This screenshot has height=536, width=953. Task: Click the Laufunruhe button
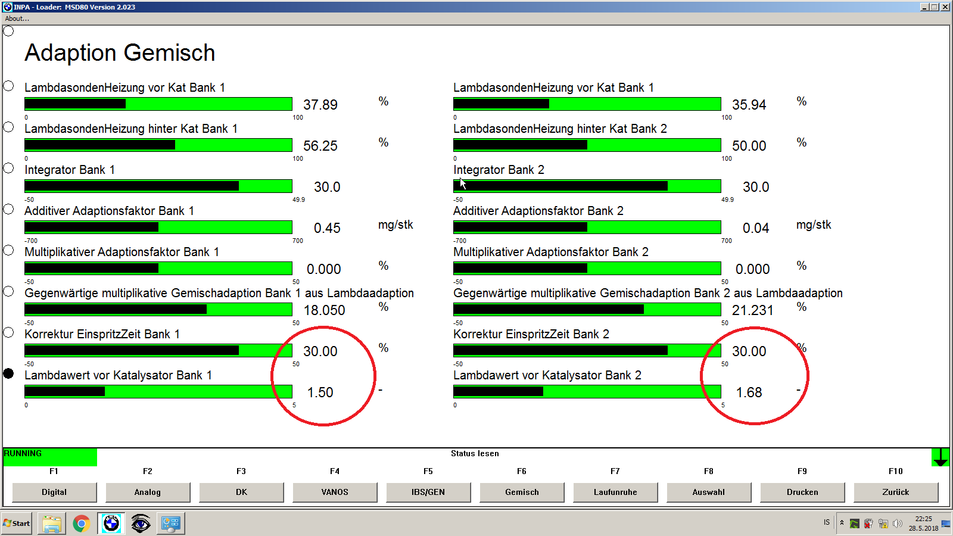click(x=615, y=492)
